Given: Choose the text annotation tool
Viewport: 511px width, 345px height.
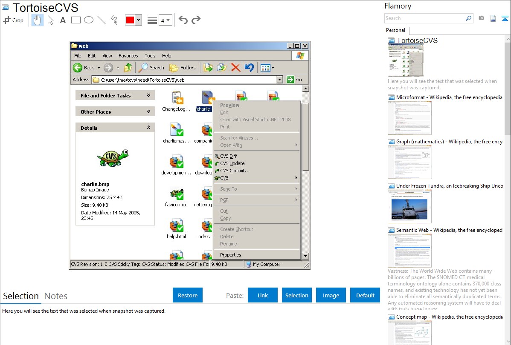Looking at the screenshot, I should pos(63,20).
